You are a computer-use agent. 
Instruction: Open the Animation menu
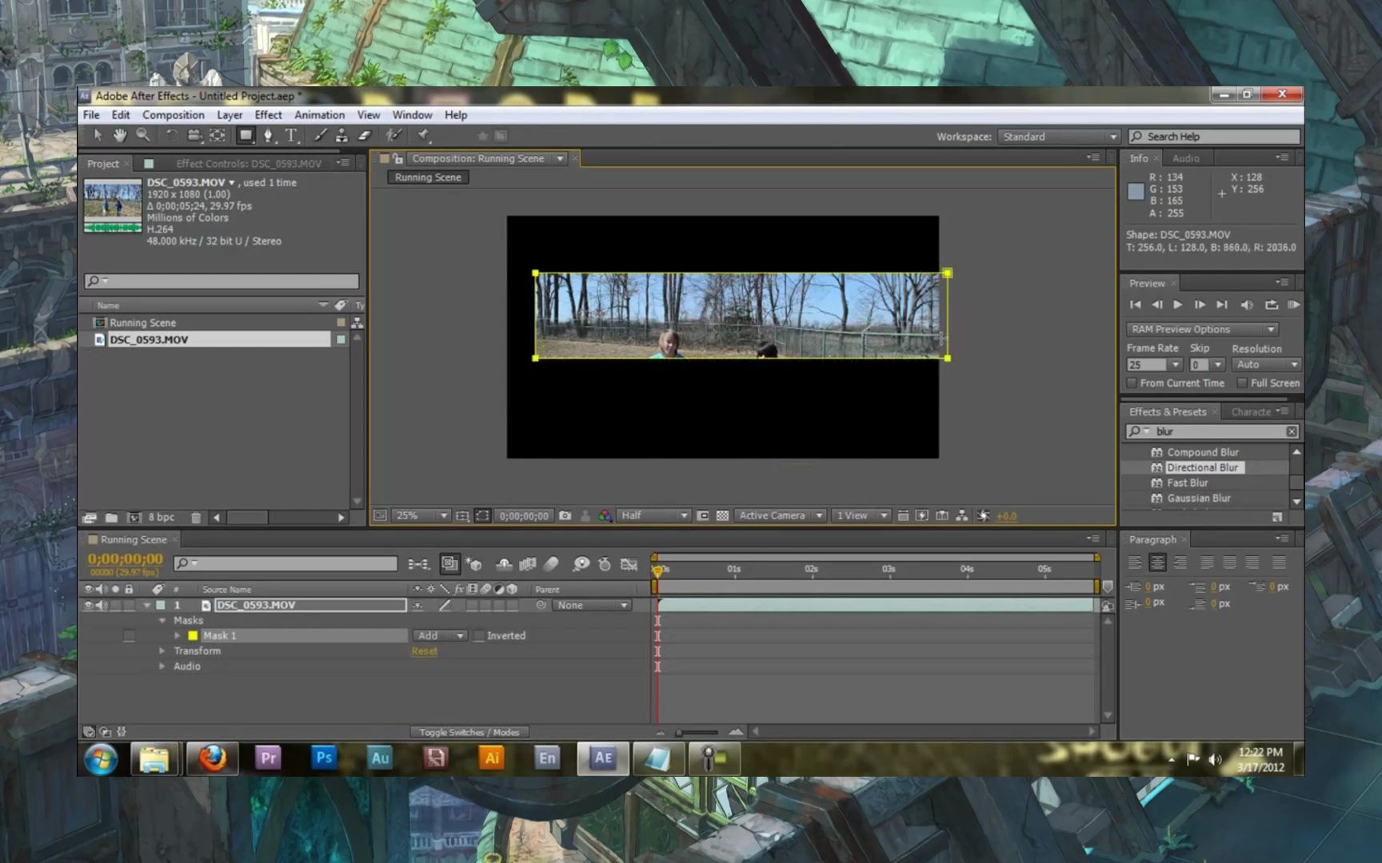coord(319,115)
